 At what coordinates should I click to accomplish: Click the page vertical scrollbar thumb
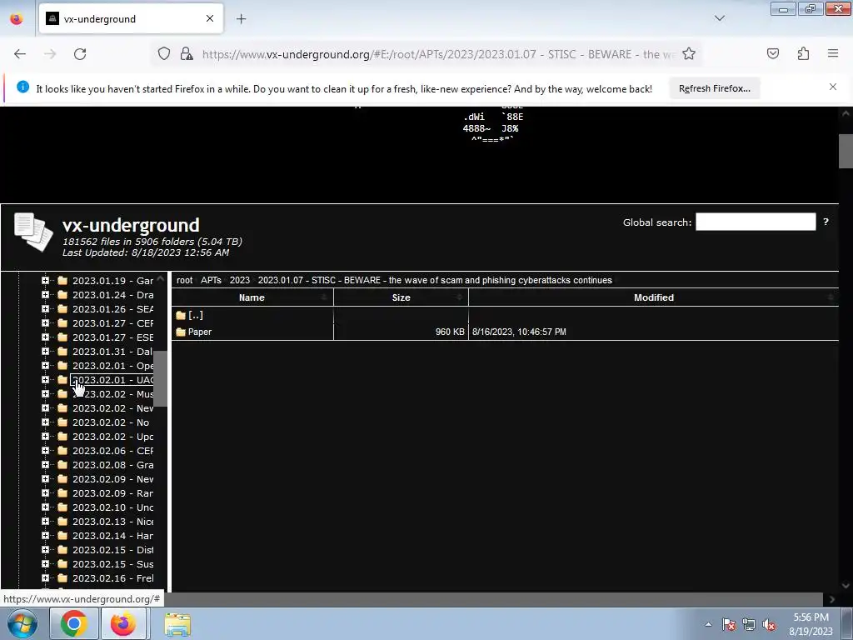click(x=846, y=152)
